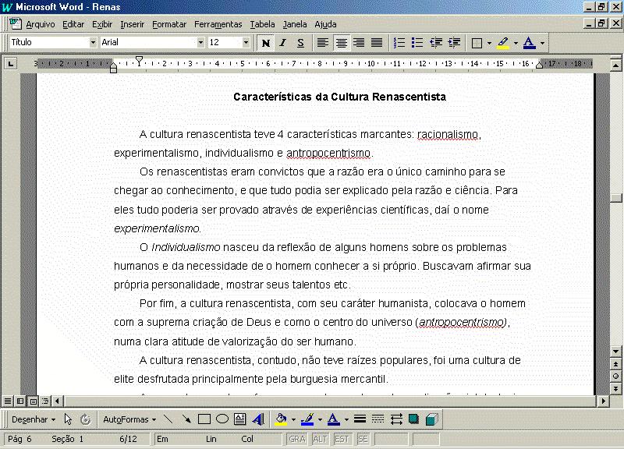Toggle bold formatting (N button)

pyautogui.click(x=266, y=43)
